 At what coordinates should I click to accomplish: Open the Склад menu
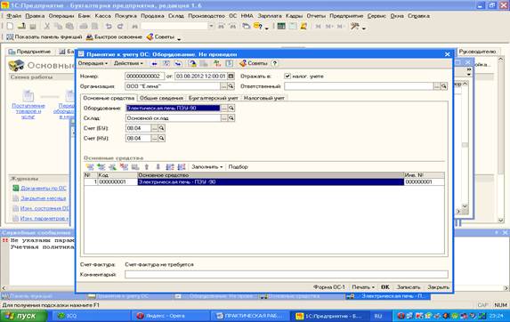pyautogui.click(x=176, y=16)
